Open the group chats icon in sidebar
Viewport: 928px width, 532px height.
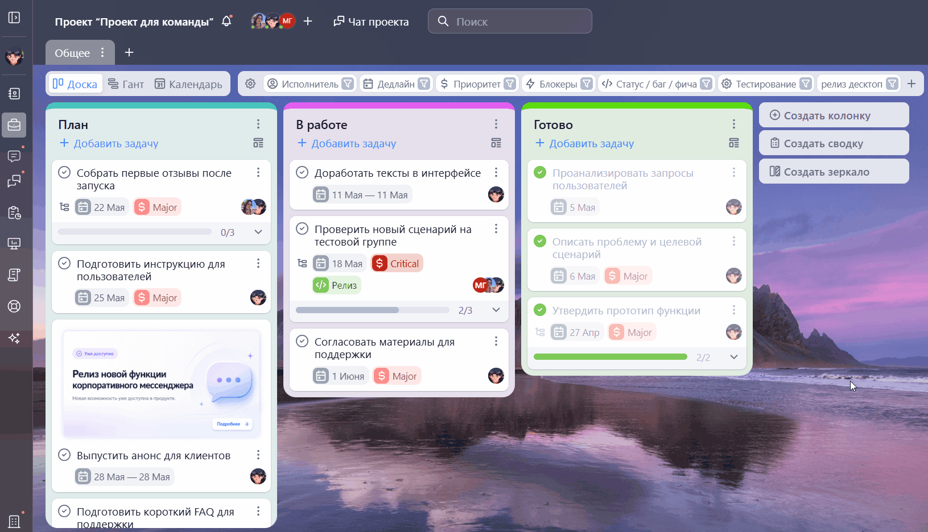(14, 181)
